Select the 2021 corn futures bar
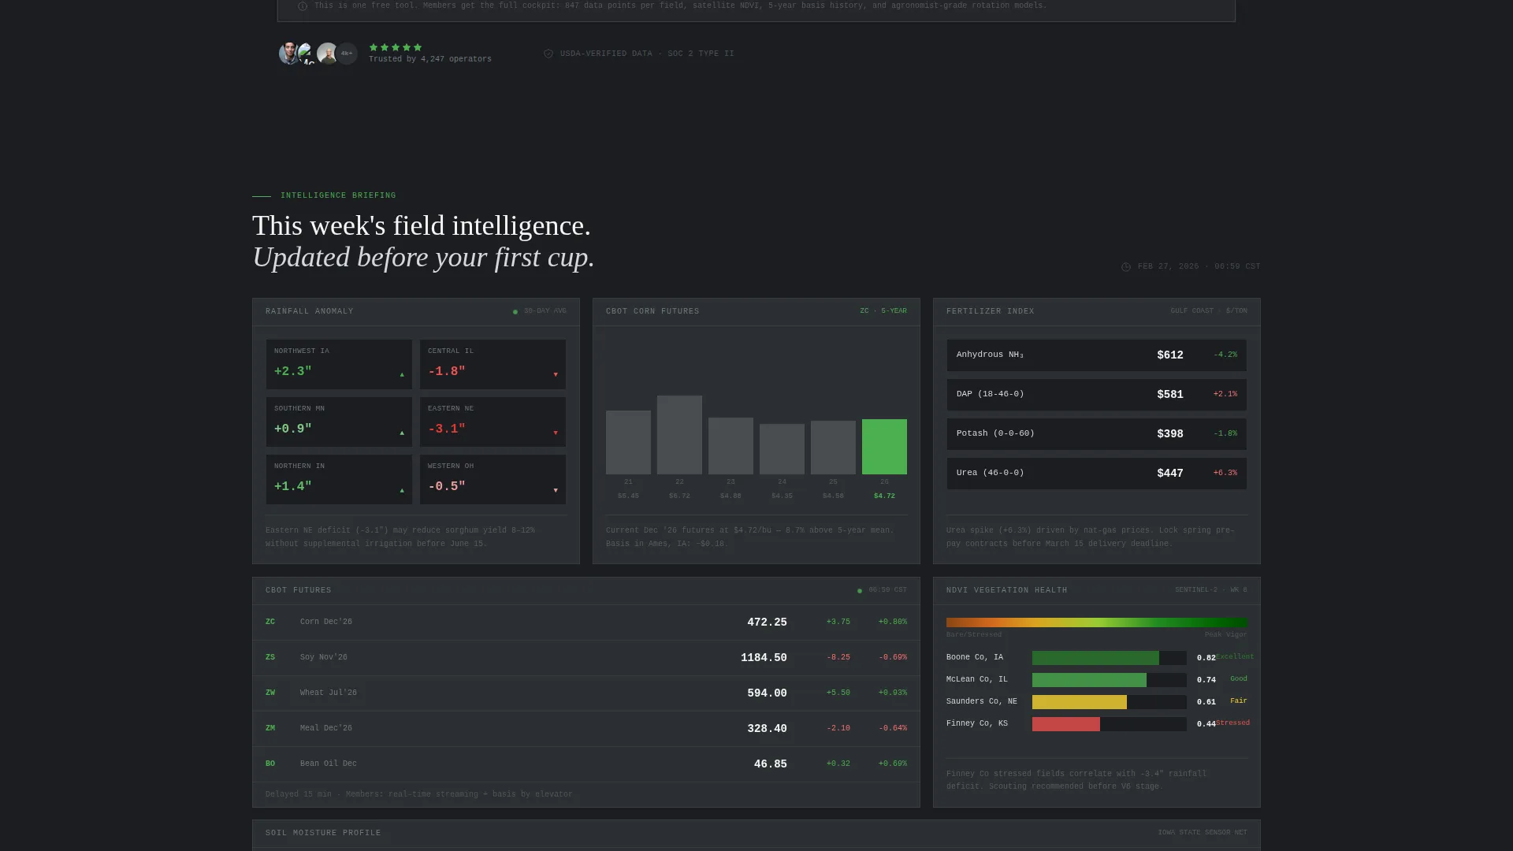The width and height of the screenshot is (1513, 851). coord(628,442)
